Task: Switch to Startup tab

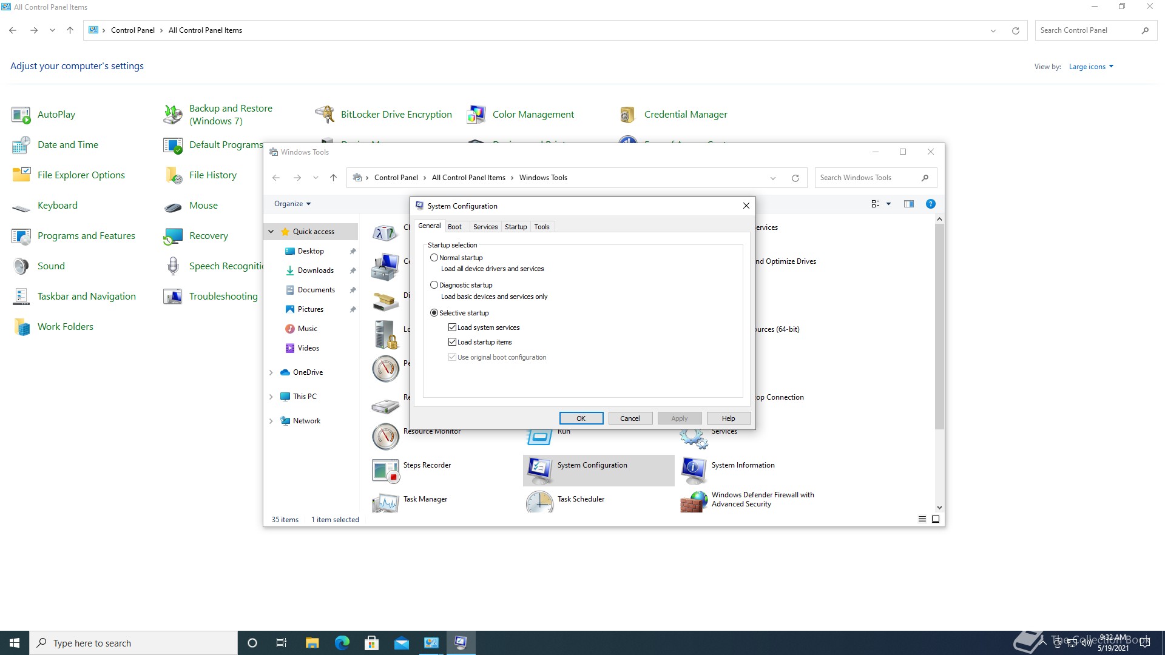Action: [x=516, y=227]
